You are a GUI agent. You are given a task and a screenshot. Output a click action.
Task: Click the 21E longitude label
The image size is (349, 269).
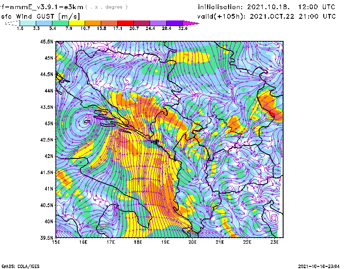pyautogui.click(x=220, y=242)
